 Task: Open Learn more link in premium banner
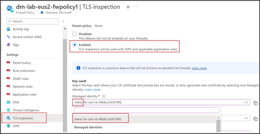click(199, 68)
